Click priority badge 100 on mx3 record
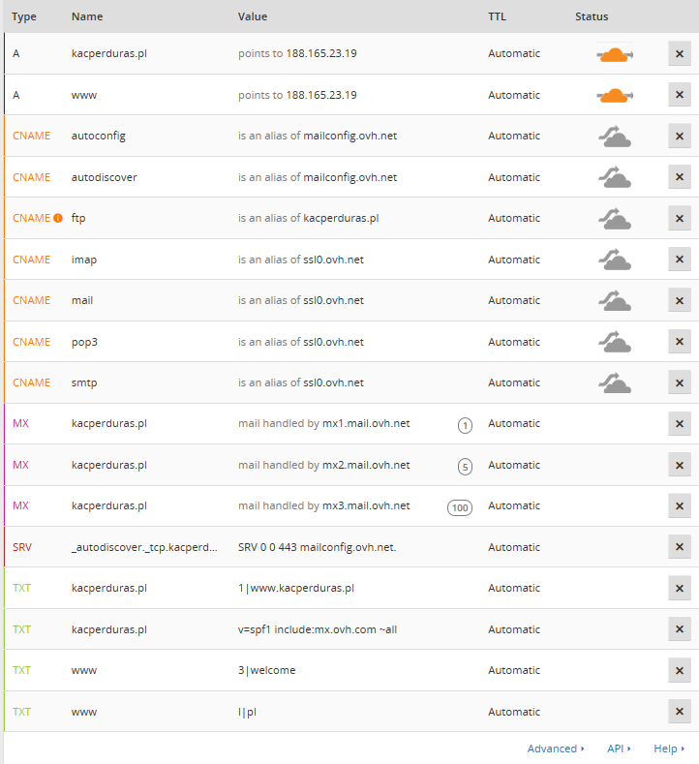Image resolution: width=699 pixels, height=764 pixels. [459, 506]
